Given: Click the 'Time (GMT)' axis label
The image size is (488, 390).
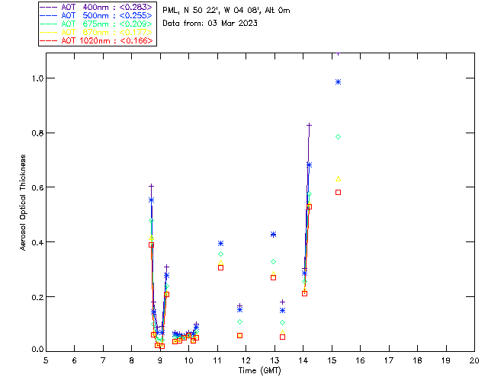Looking at the screenshot, I should click(x=259, y=371).
